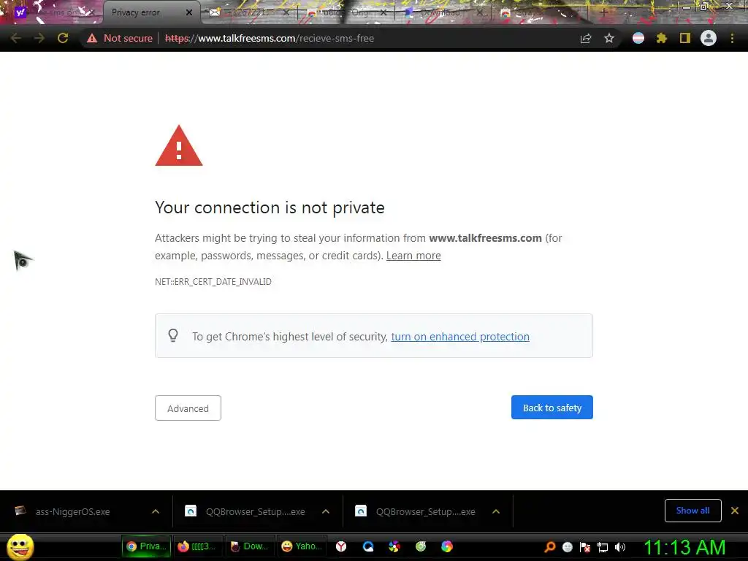Open the Chrome three-dot menu
This screenshot has height=561, width=748.
[x=732, y=38]
